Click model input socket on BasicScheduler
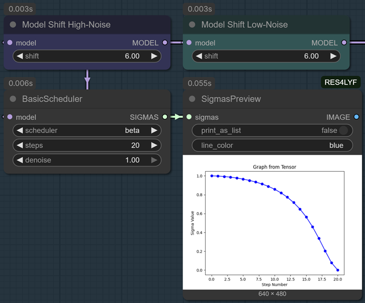Screen dimensions: 365x303 pos(10,117)
